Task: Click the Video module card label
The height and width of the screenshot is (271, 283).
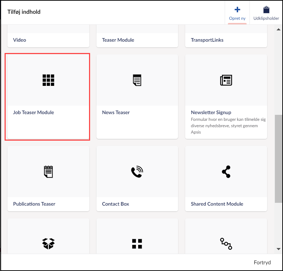Action: (20, 40)
